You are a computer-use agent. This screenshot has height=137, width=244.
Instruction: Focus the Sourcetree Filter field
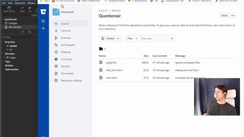[x=20, y=37]
